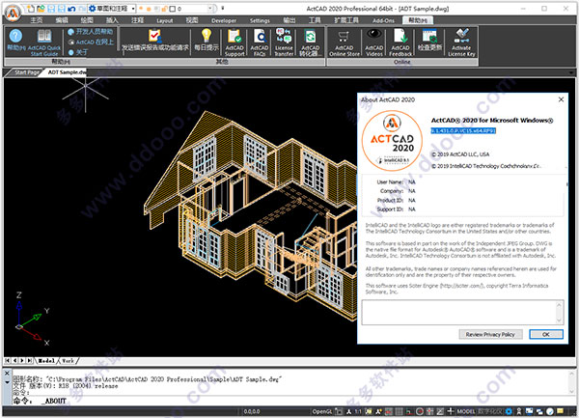Image resolution: width=579 pixels, height=418 pixels.
Task: Click the Undo arrow in quick access toolbar
Action: 71,9
